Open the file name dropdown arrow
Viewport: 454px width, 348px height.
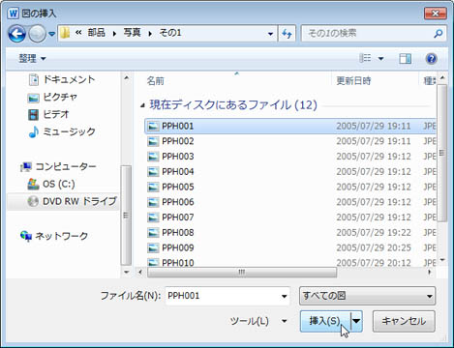[284, 296]
